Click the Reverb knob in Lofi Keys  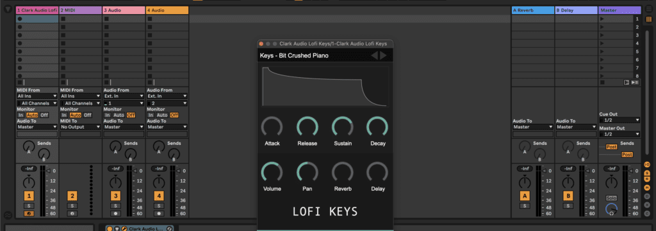tap(342, 172)
